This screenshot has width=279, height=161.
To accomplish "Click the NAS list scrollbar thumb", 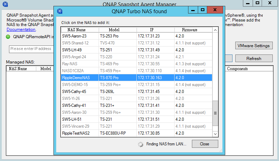I will point(215,113).
